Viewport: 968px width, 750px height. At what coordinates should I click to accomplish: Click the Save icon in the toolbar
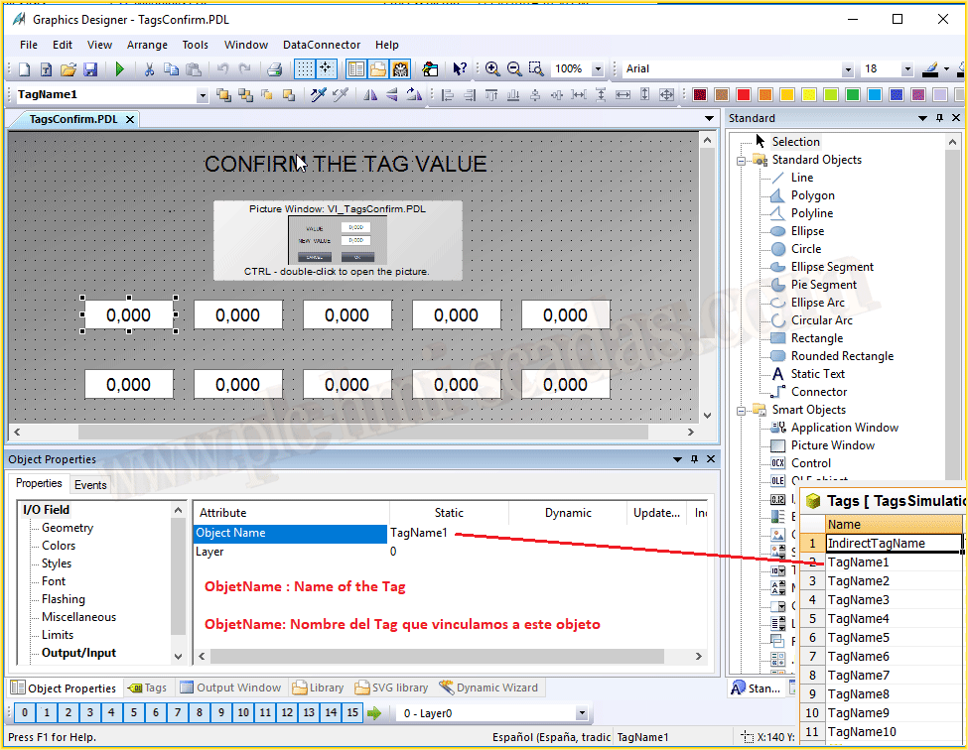[x=90, y=69]
